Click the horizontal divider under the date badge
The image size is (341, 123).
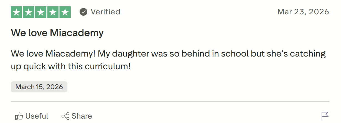[170, 101]
